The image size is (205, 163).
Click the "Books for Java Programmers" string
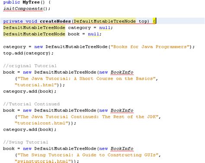[x=150, y=47]
